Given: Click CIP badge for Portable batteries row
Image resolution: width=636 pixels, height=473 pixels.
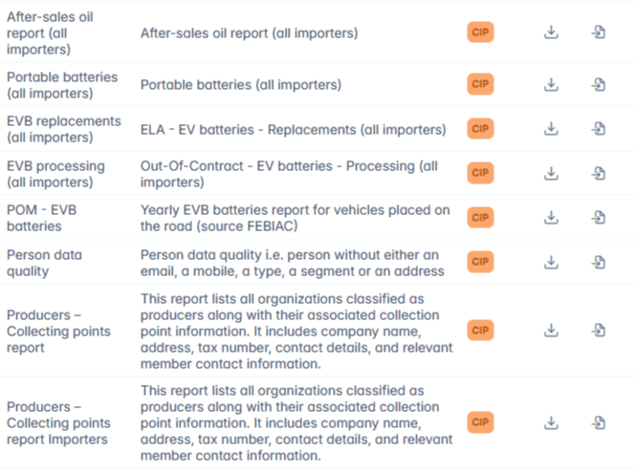Looking at the screenshot, I should pos(480,85).
